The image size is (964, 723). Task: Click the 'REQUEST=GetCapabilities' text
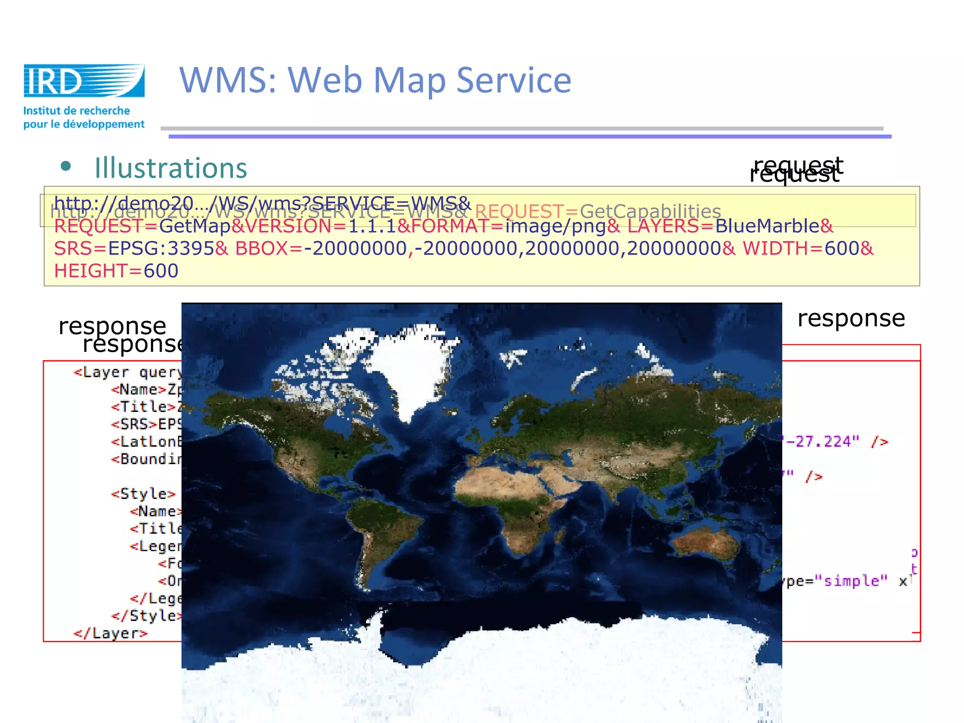click(x=598, y=211)
